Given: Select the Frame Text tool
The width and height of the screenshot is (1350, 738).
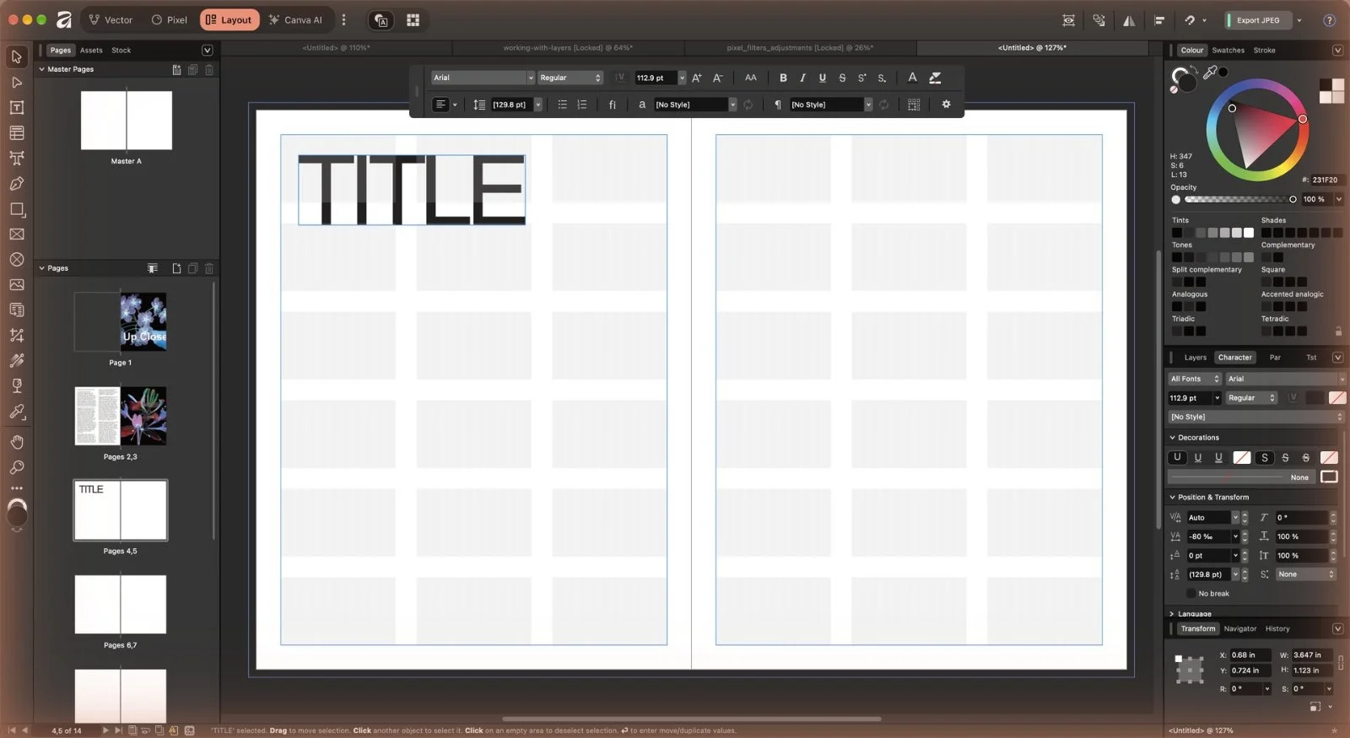Looking at the screenshot, I should (x=17, y=108).
